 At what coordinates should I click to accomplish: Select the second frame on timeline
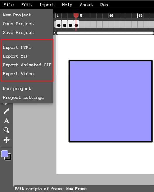64,25
